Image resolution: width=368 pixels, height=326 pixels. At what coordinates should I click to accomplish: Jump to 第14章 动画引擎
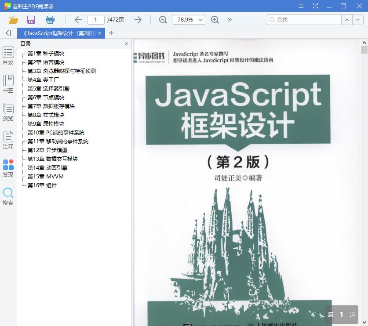tap(47, 168)
